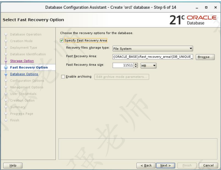Increase Fast Recovery Area size with up arrow
This screenshot has height=170, width=221.
[x=136, y=64]
